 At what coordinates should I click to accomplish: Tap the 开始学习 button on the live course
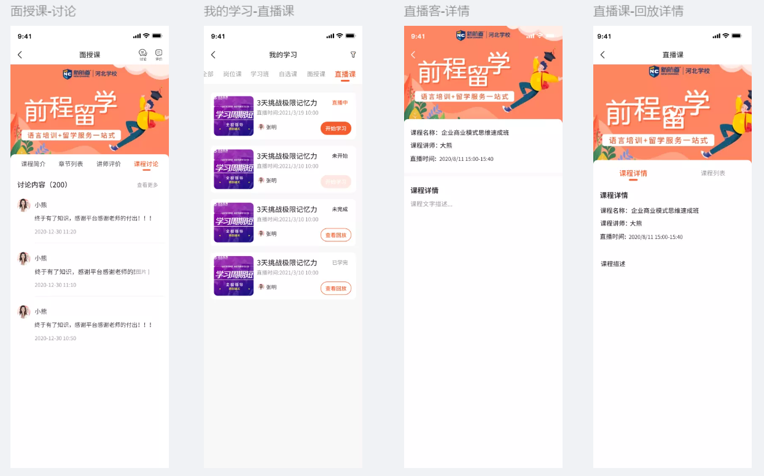335,128
